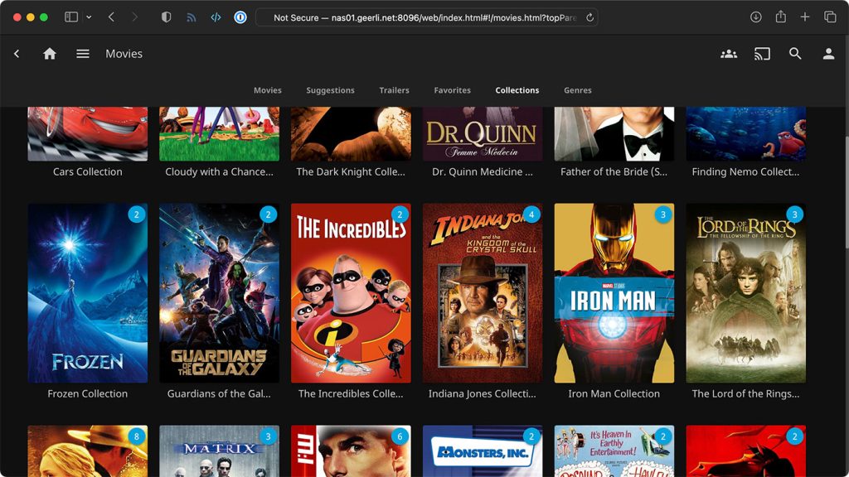
Task: Click the Safari downloads icon
Action: coord(756,17)
